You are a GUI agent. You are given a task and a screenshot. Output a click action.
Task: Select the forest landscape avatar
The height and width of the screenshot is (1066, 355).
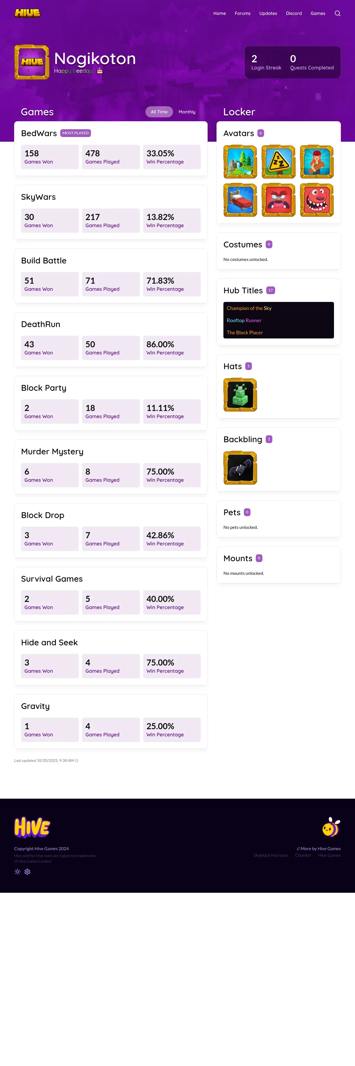(240, 162)
